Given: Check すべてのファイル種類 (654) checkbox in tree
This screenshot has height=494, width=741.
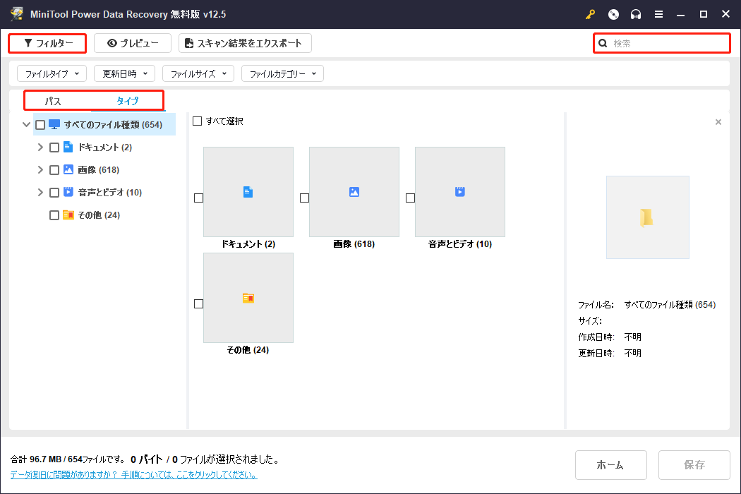Looking at the screenshot, I should click(40, 125).
